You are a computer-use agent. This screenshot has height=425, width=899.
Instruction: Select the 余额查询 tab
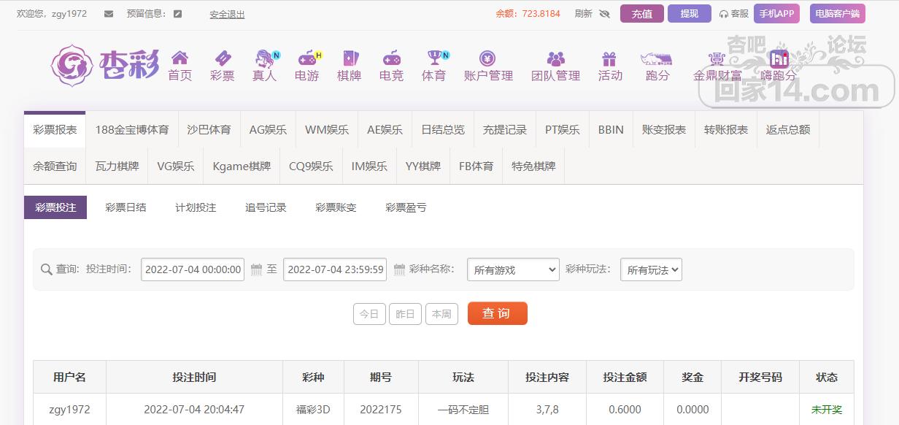[x=55, y=166]
